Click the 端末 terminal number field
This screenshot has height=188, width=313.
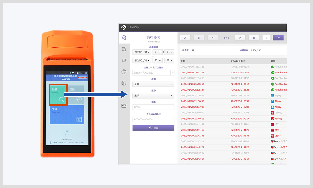point(153,107)
